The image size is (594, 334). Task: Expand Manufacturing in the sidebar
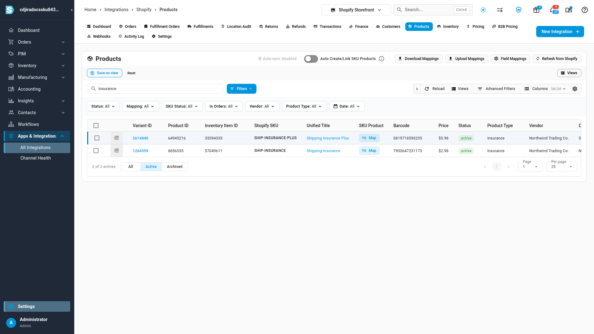pyautogui.click(x=37, y=77)
